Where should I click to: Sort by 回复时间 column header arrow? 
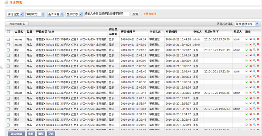217,31
